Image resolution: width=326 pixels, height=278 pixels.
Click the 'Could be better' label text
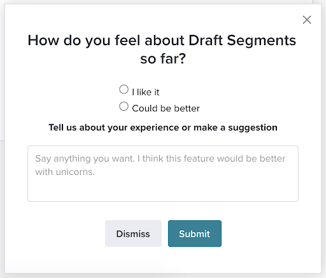coord(166,108)
